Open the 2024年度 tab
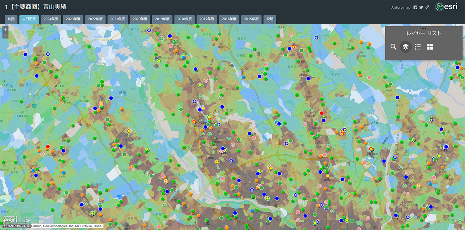Viewport: 465px width, 230px height. click(x=51, y=19)
